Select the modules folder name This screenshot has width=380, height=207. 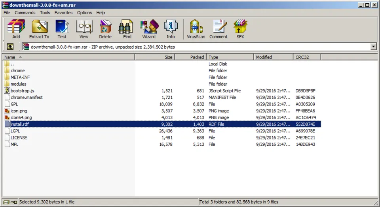(x=19, y=84)
